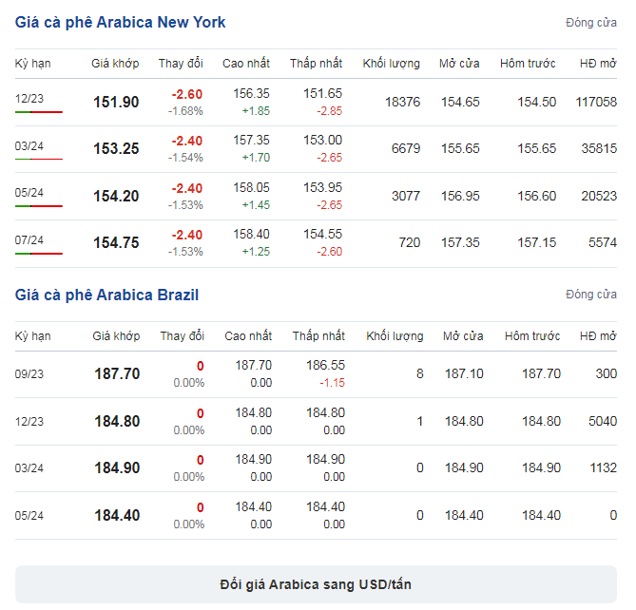Image resolution: width=636 pixels, height=610 pixels.
Task: Click the range bar under 05/24 New York
Action: click(x=39, y=206)
